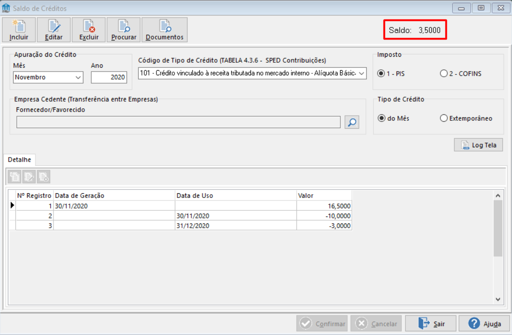The image size is (512, 335).
Task: Click the Nº Registro column header
Action: pos(34,196)
